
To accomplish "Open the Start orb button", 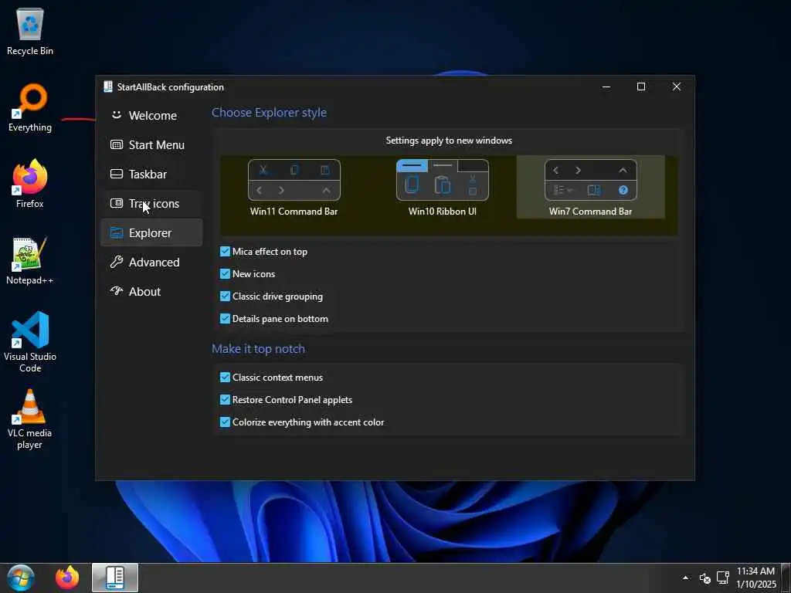I will (x=20, y=578).
